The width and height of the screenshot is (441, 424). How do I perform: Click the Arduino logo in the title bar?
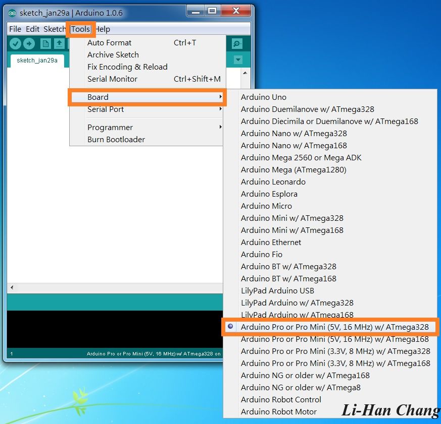12,13
